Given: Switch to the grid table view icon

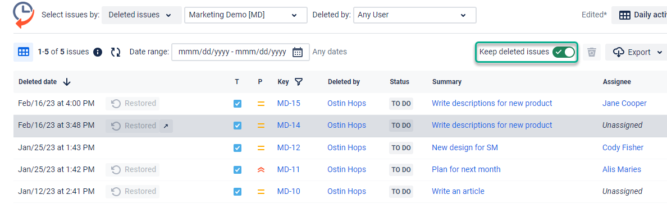Looking at the screenshot, I should coord(24,52).
